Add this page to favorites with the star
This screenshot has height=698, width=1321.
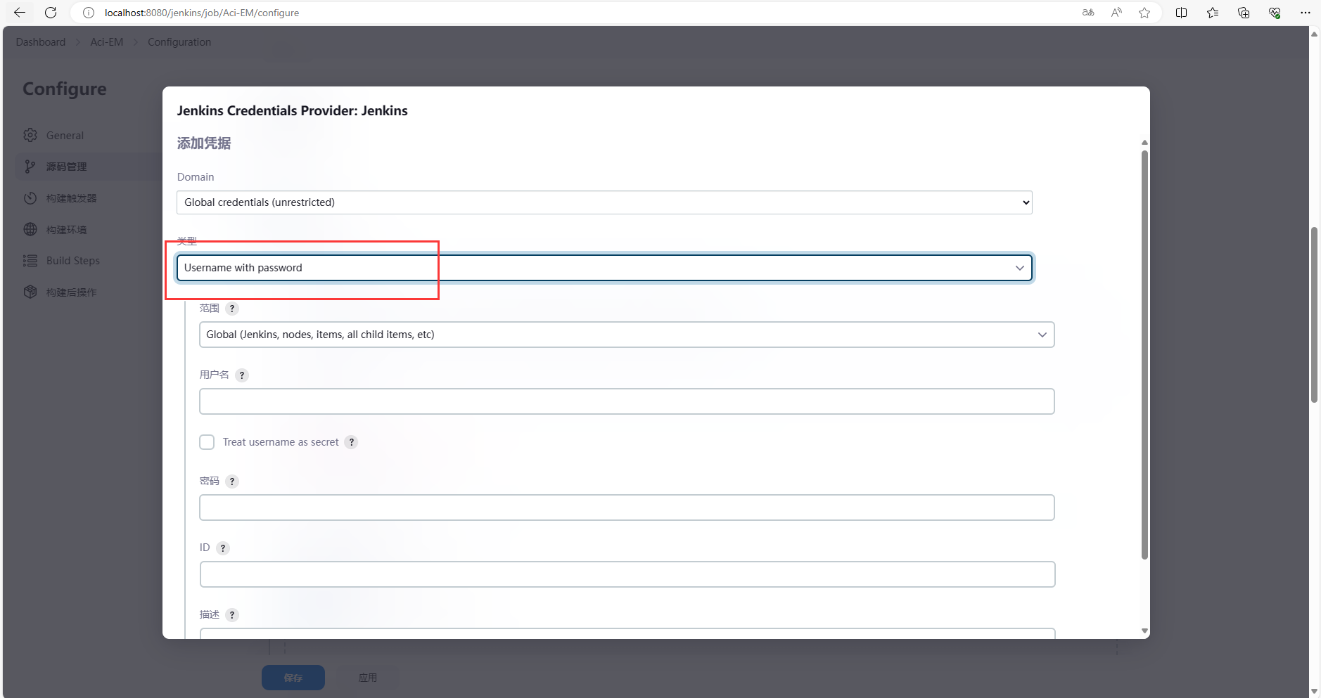pyautogui.click(x=1144, y=13)
